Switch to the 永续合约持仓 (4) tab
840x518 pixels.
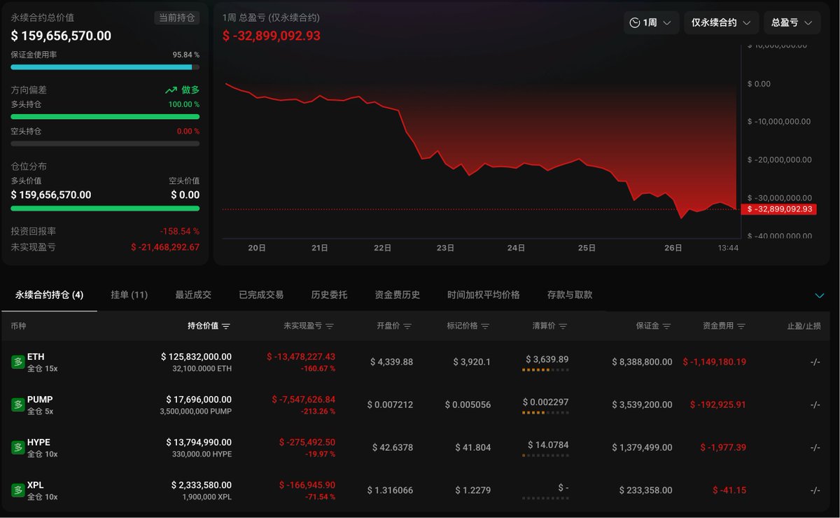[50, 295]
